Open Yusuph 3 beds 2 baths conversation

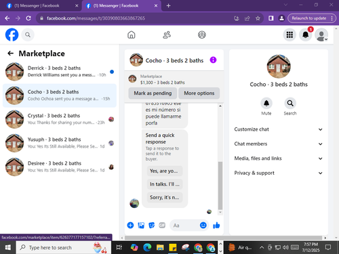coord(60,143)
